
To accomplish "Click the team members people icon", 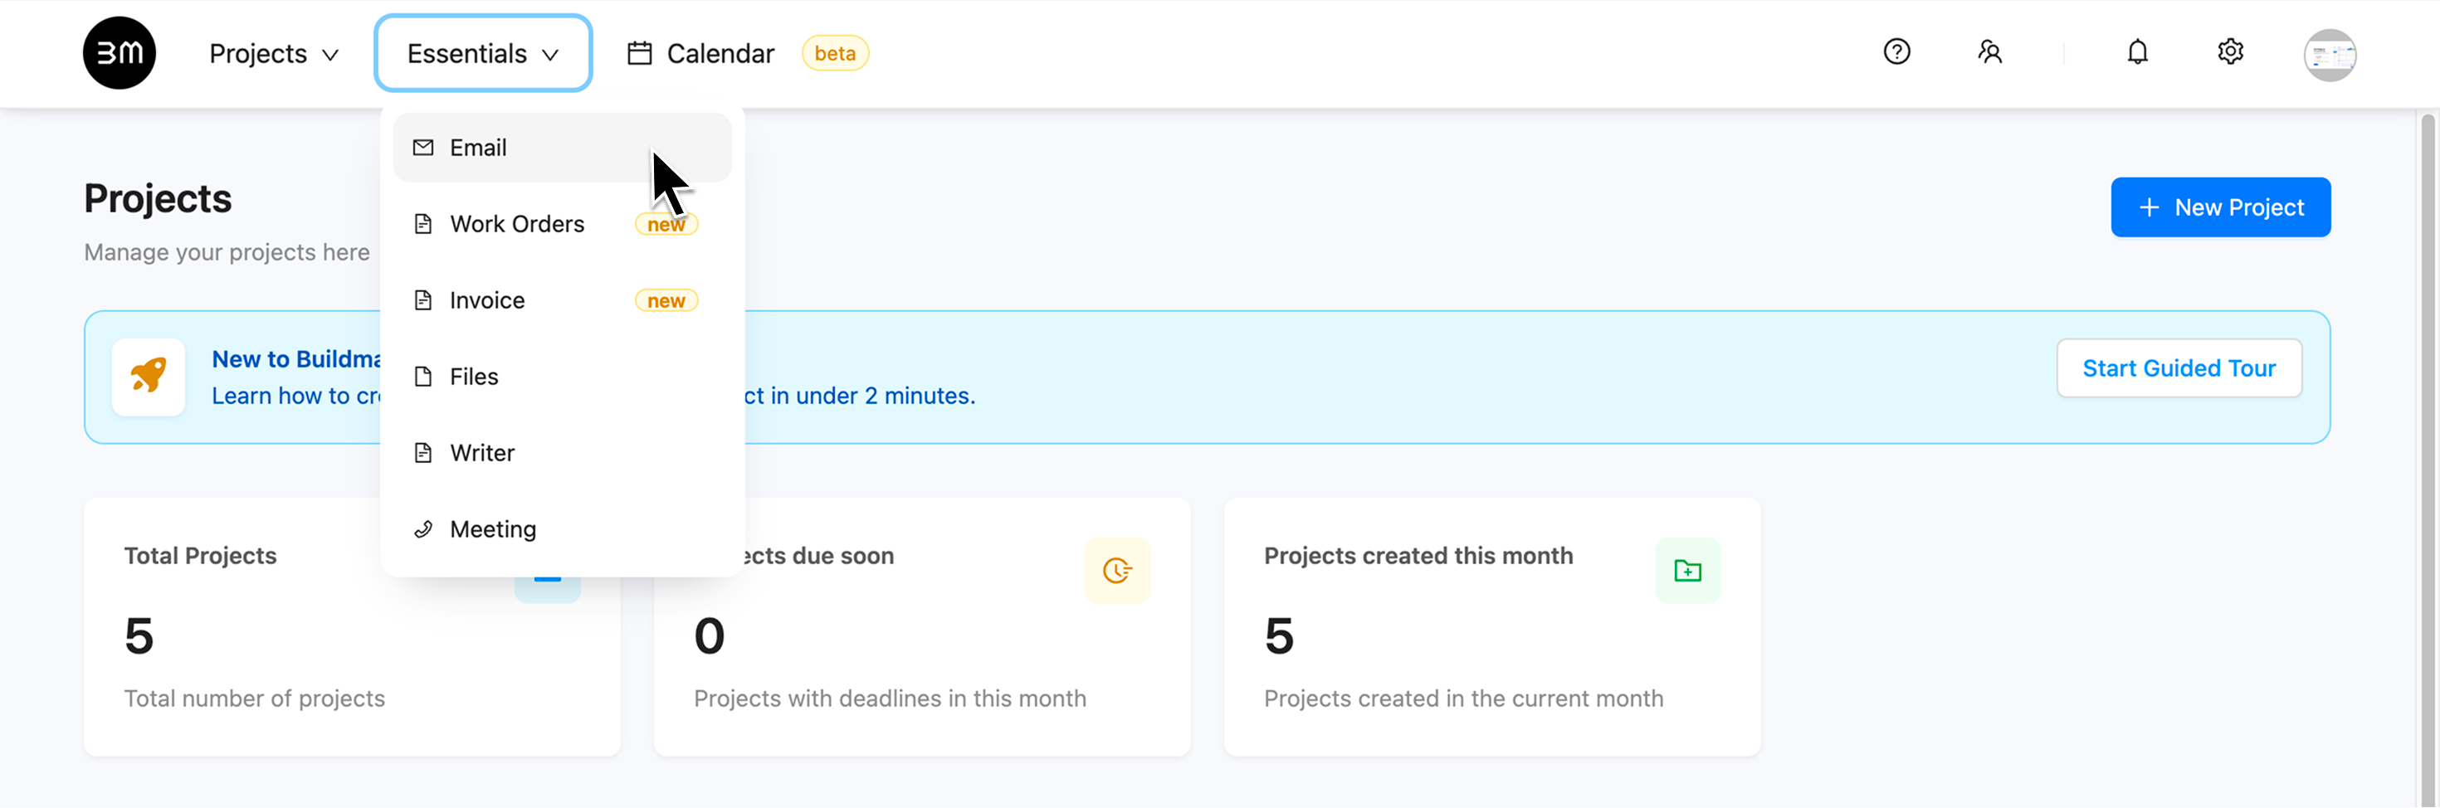I will [x=1989, y=52].
